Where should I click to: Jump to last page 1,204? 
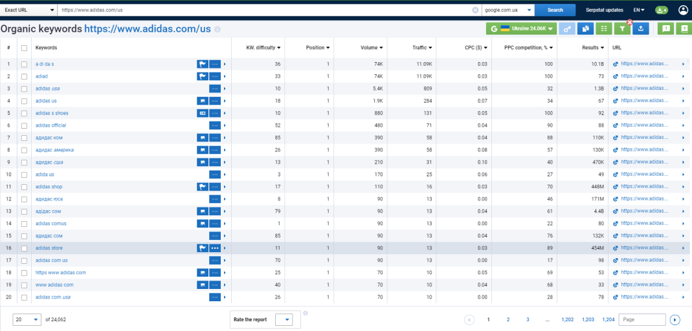(x=608, y=319)
